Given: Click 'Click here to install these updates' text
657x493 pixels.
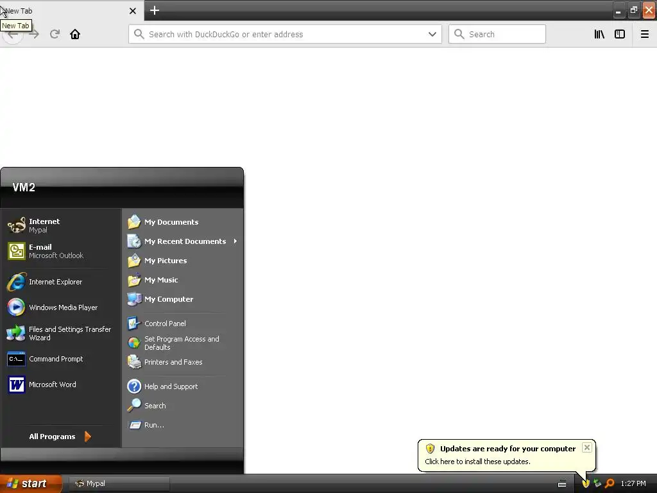Looking at the screenshot, I should 477,462.
